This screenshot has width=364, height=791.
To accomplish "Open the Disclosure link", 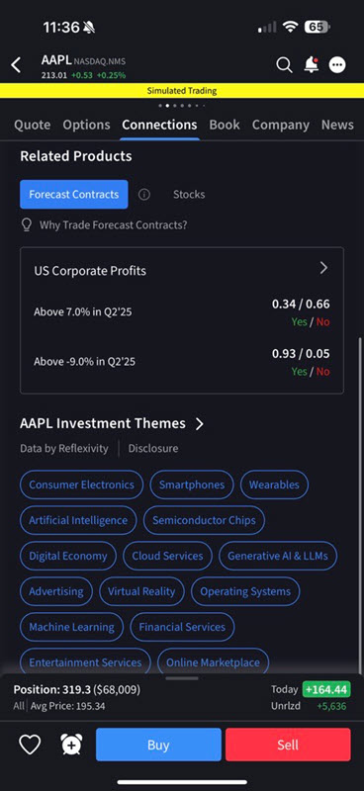I will 153,449.
